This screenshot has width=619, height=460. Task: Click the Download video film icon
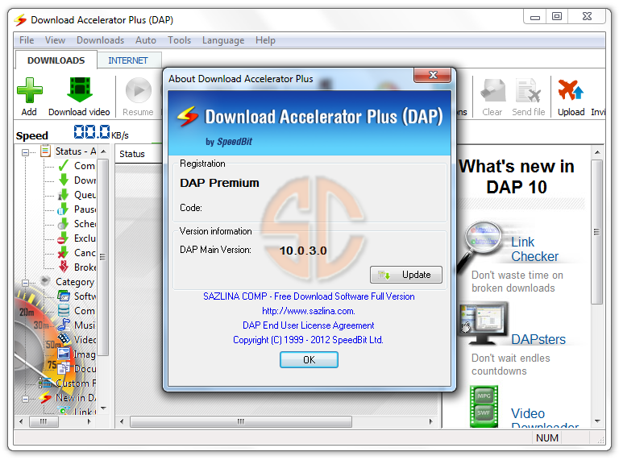(x=80, y=90)
